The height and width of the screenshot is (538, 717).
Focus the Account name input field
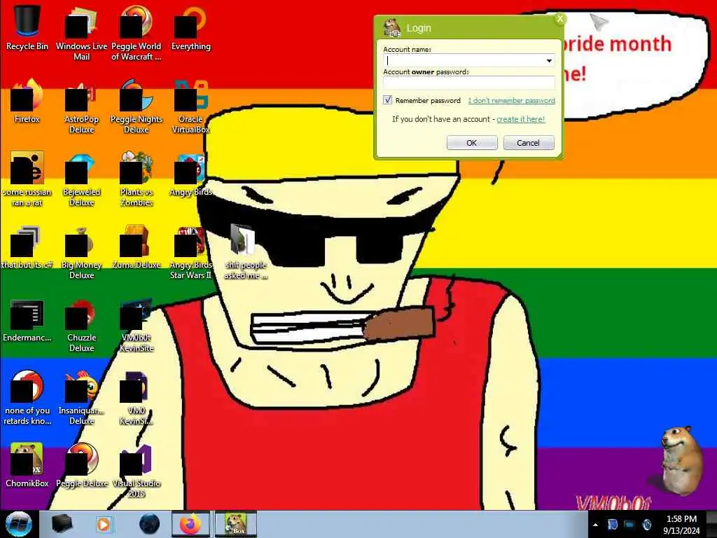pos(468,60)
